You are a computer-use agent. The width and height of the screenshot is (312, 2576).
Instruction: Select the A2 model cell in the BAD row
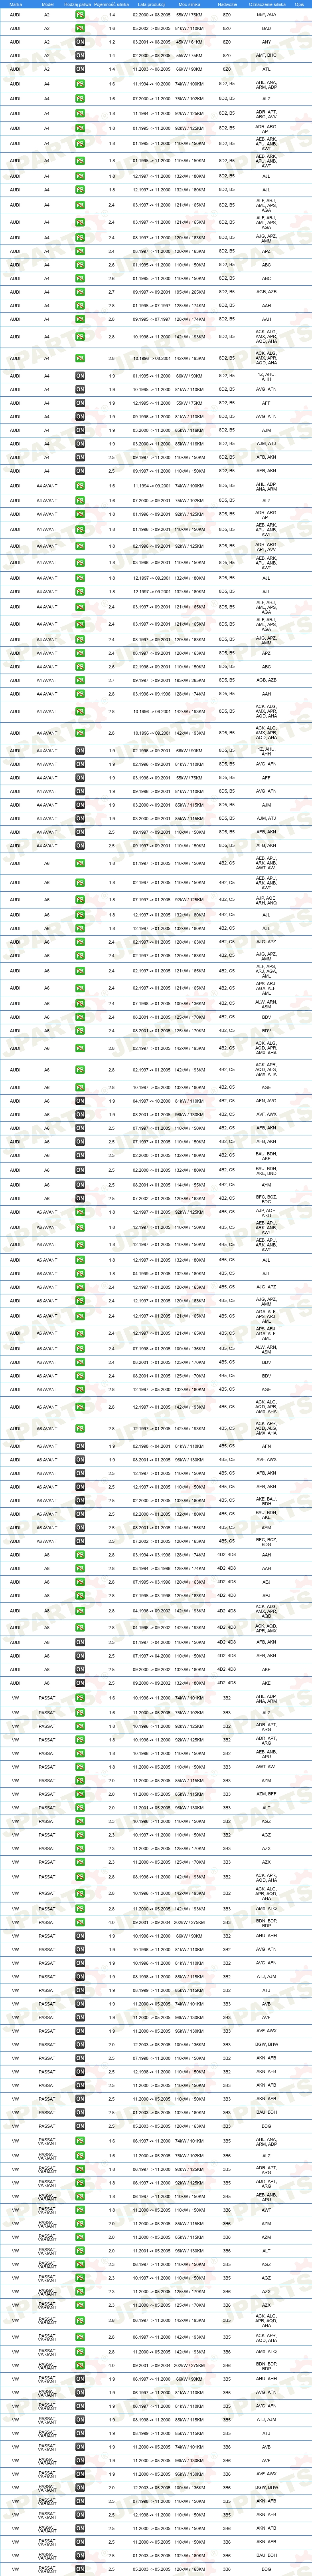[47, 29]
